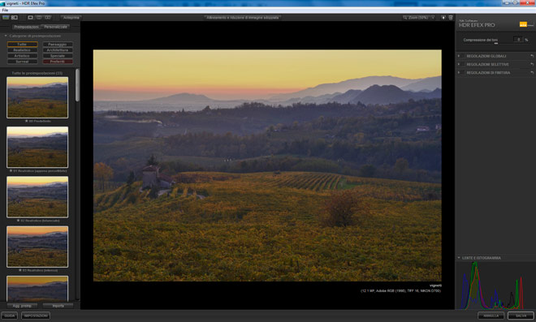The height and width of the screenshot is (322, 536).
Task: Reset Regolazioni Selettive with arrow icon
Action: point(532,64)
